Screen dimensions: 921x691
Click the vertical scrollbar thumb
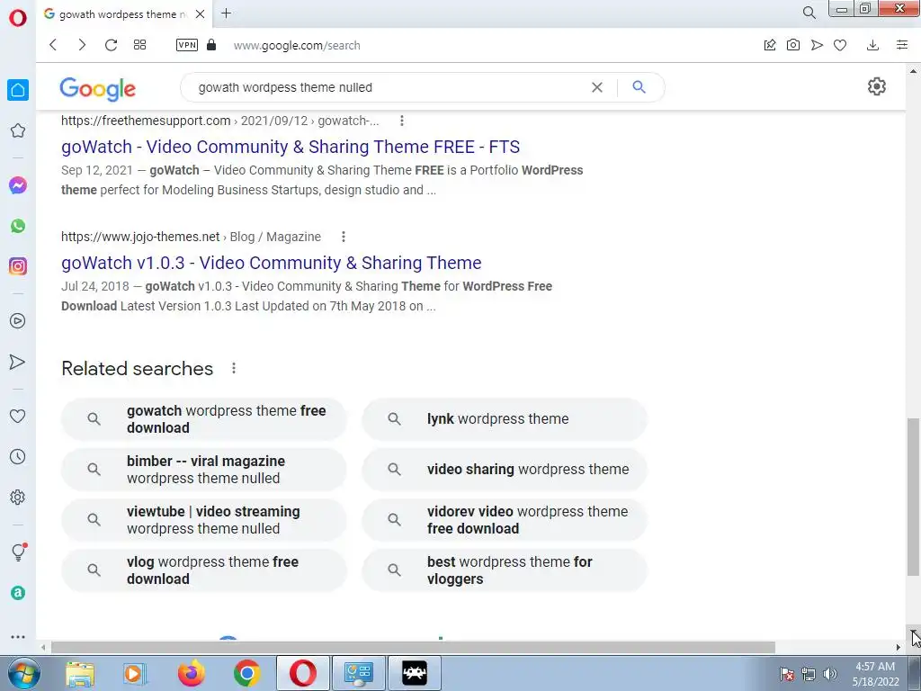point(913,497)
